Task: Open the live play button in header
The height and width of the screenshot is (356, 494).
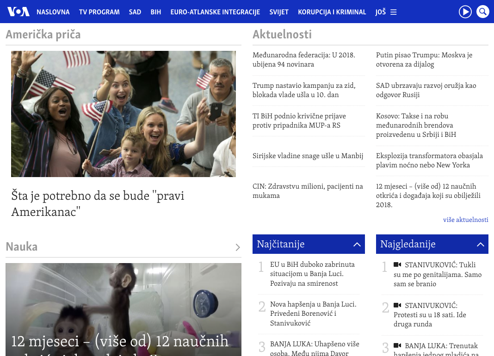Action: coord(465,12)
